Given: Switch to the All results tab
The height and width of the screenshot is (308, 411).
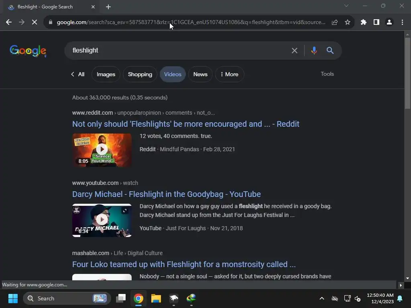Looking at the screenshot, I should pyautogui.click(x=78, y=74).
